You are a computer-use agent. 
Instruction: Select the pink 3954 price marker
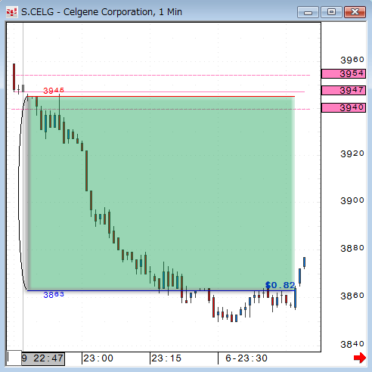[343, 74]
